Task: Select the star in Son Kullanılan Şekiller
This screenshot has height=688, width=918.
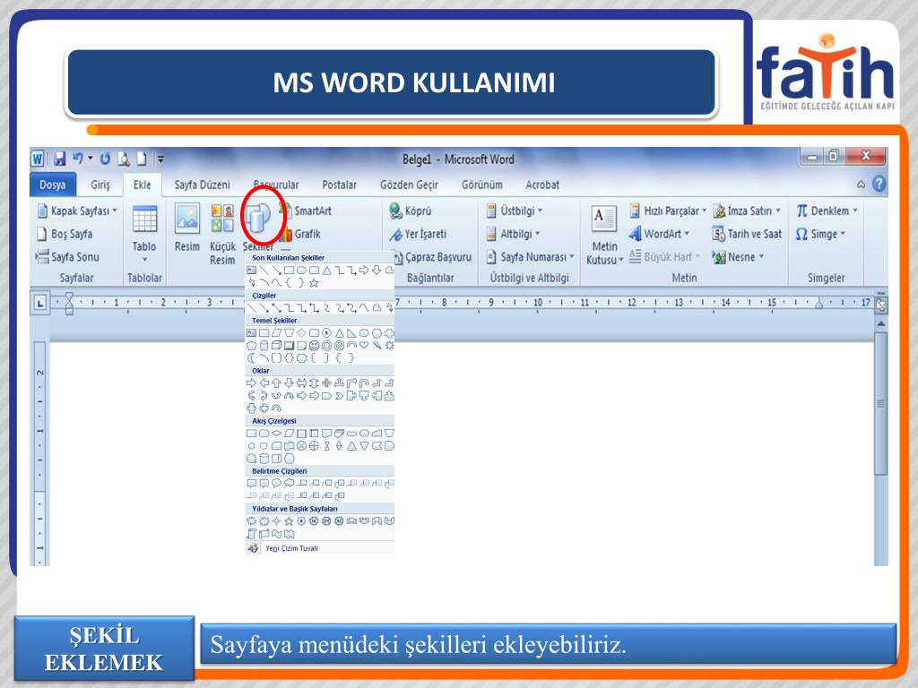Action: coord(315,282)
